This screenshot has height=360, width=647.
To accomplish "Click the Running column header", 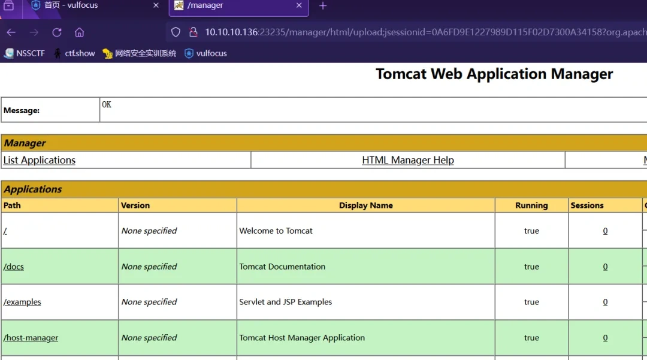I will 531,205.
